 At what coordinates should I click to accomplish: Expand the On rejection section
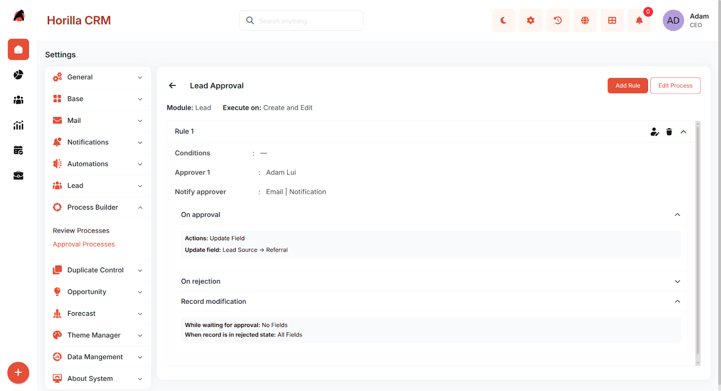pyautogui.click(x=677, y=281)
